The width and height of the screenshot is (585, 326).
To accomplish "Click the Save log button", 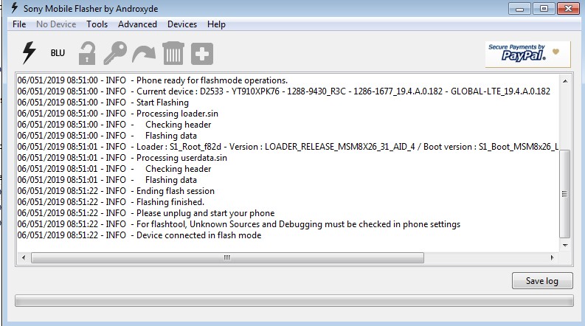I will coord(542,281).
